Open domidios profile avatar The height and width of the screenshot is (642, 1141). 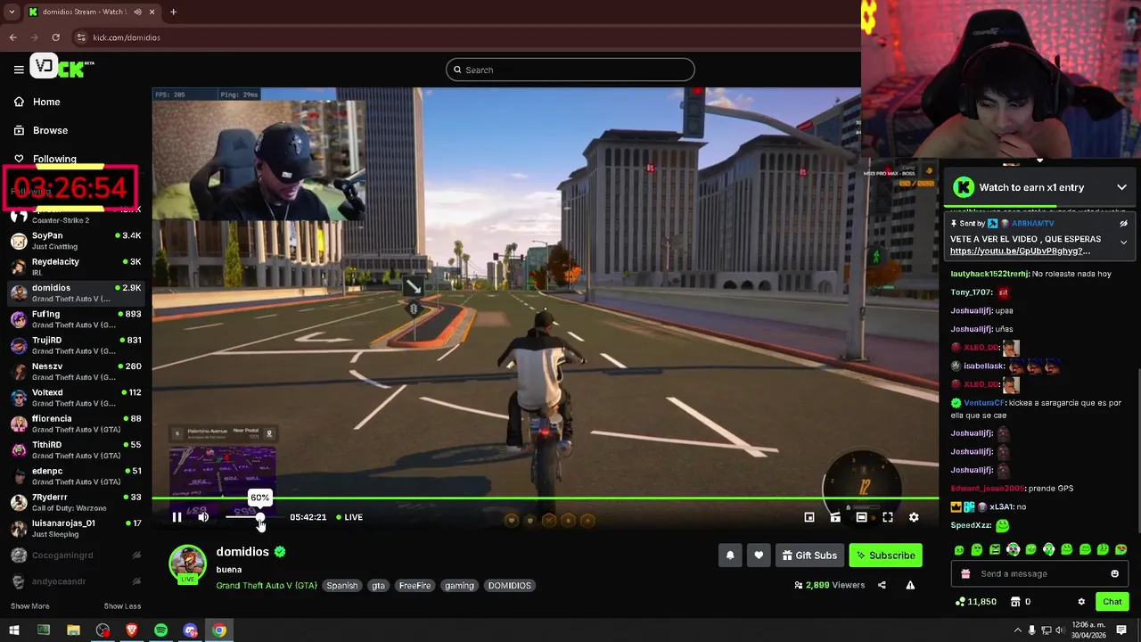tap(188, 564)
